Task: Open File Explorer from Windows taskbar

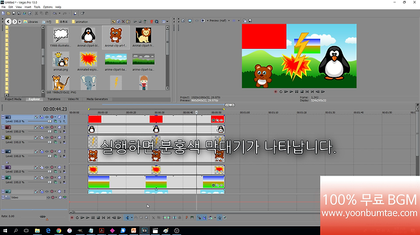Action: pyautogui.click(x=37, y=230)
